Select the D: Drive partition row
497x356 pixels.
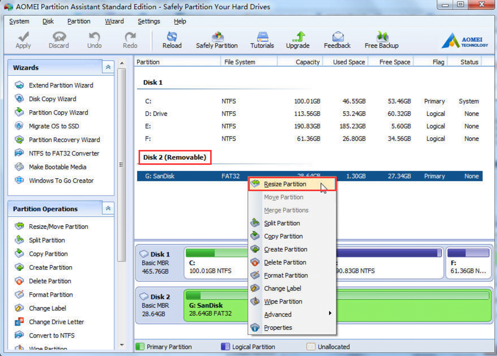(310, 113)
